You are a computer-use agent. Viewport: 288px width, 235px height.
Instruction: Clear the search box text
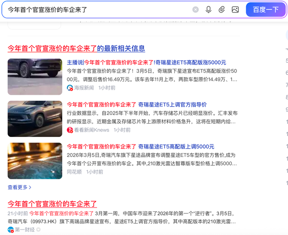(x=196, y=10)
